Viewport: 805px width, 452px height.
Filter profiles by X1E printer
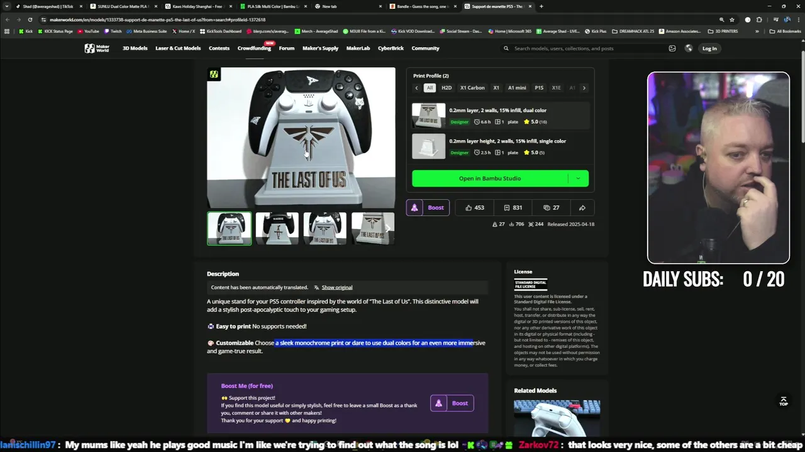tap(556, 88)
